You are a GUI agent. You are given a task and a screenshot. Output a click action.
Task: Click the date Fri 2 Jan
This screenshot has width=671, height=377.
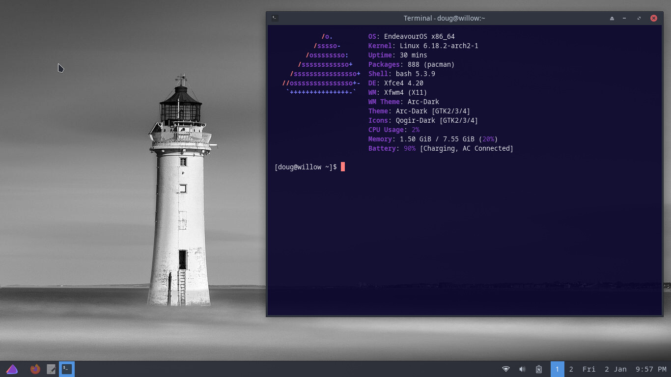[x=604, y=369]
